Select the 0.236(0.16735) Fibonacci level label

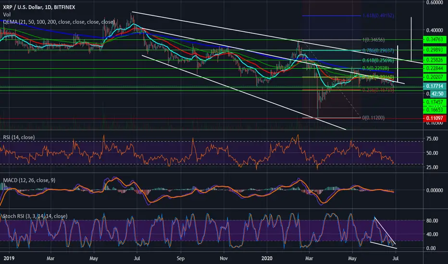(378, 90)
